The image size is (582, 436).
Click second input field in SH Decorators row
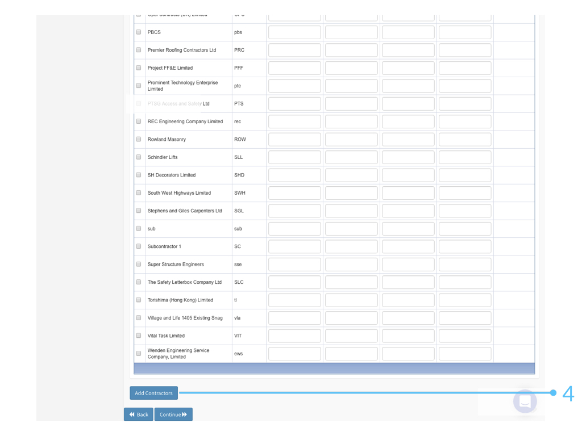point(351,175)
